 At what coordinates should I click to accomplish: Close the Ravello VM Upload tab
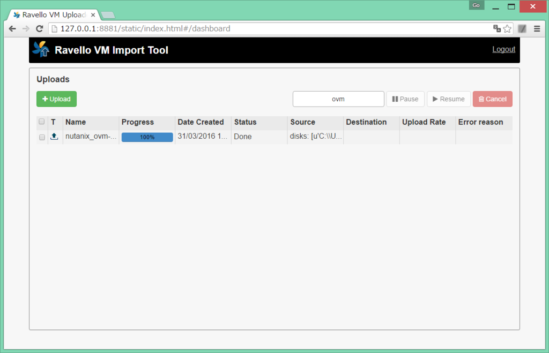[x=93, y=14]
